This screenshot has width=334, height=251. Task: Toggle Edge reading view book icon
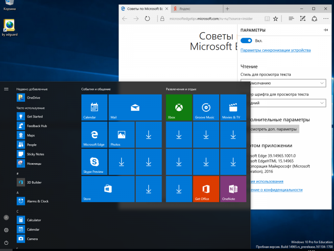[x=267, y=19]
